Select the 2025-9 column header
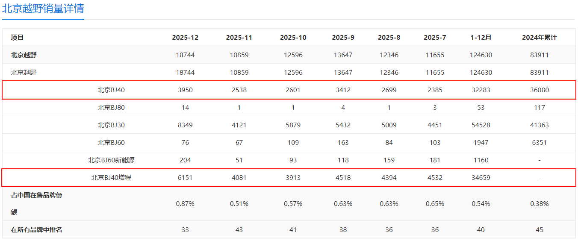 point(343,38)
